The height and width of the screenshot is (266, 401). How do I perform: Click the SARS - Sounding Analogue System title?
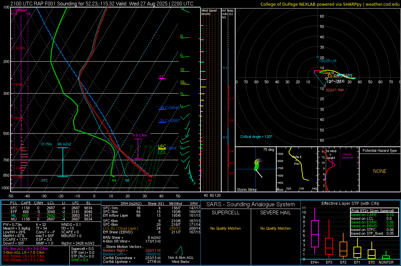coord(250,204)
